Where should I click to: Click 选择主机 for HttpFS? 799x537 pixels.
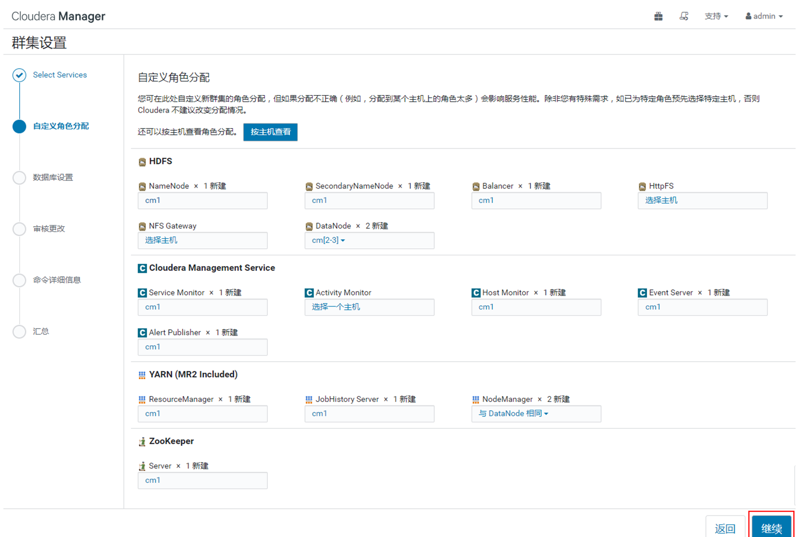tap(702, 201)
